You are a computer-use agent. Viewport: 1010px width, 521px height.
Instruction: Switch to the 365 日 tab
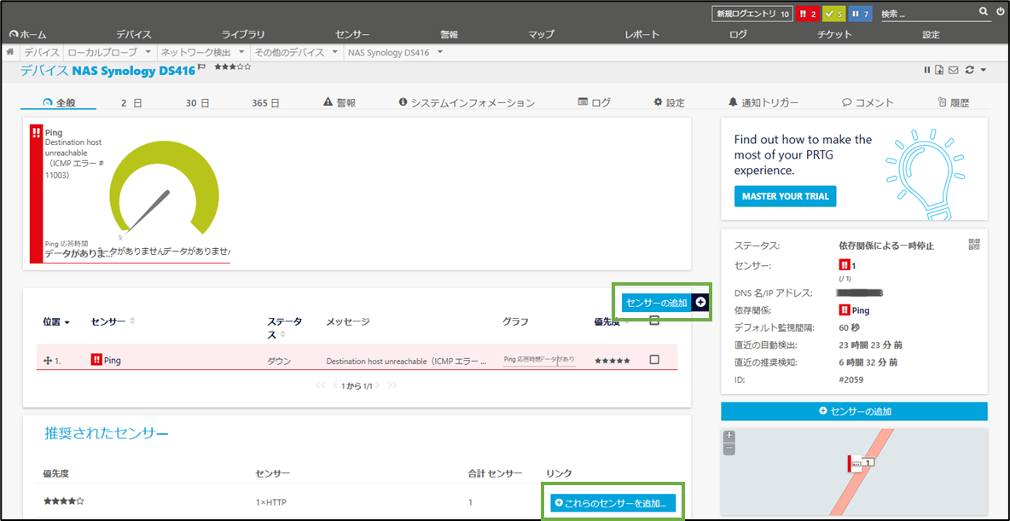tap(266, 102)
